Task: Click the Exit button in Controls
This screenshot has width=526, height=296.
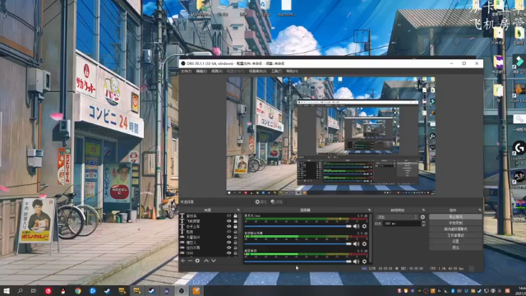Action: (455, 247)
